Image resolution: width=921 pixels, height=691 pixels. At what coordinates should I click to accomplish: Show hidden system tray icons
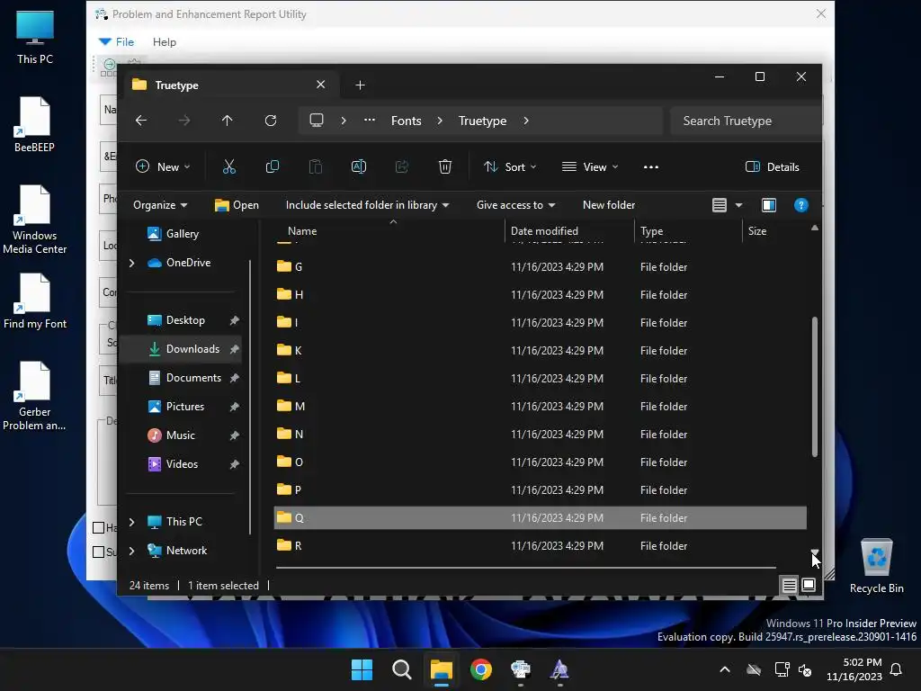pos(725,669)
